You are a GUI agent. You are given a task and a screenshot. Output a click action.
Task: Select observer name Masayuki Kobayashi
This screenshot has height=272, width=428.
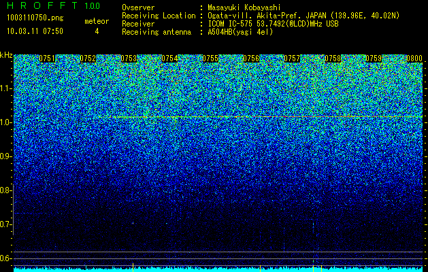(x=244, y=7)
